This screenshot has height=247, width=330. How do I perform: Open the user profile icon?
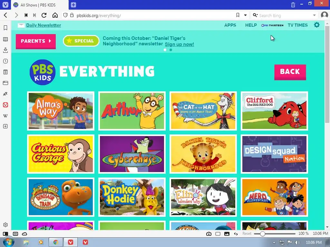click(x=324, y=15)
